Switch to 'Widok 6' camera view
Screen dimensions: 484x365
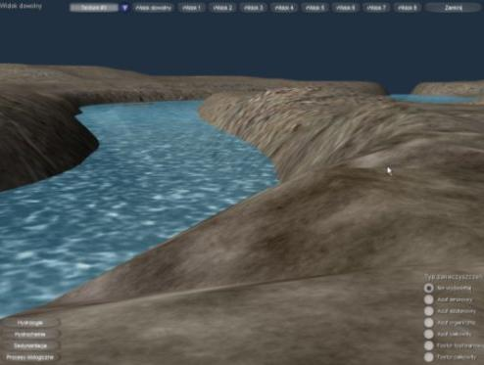click(x=346, y=8)
